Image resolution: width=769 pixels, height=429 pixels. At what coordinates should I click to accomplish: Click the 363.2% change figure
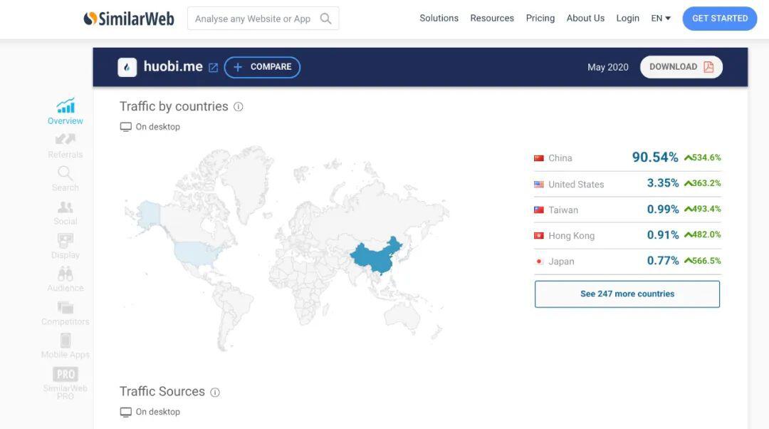pyautogui.click(x=703, y=183)
